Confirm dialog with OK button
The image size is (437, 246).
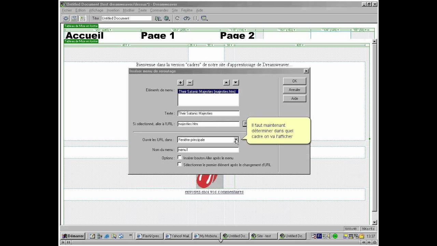(x=295, y=81)
